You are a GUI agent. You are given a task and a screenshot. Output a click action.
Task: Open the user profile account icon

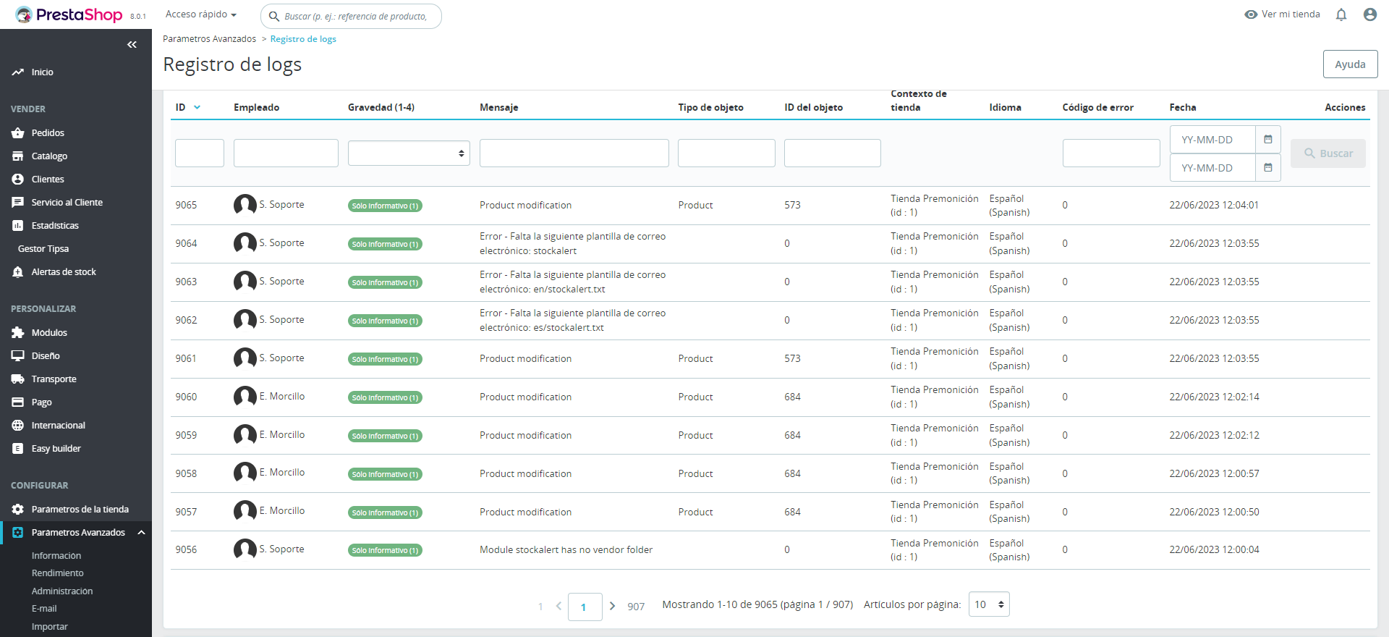pyautogui.click(x=1369, y=14)
